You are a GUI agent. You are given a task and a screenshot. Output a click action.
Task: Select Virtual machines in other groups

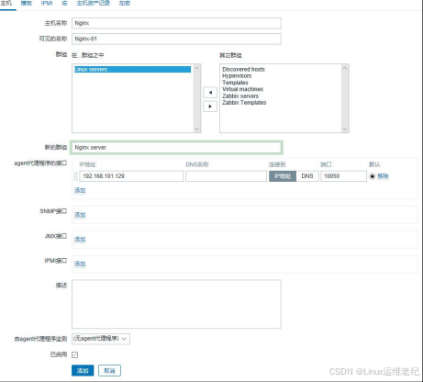pyautogui.click(x=243, y=89)
